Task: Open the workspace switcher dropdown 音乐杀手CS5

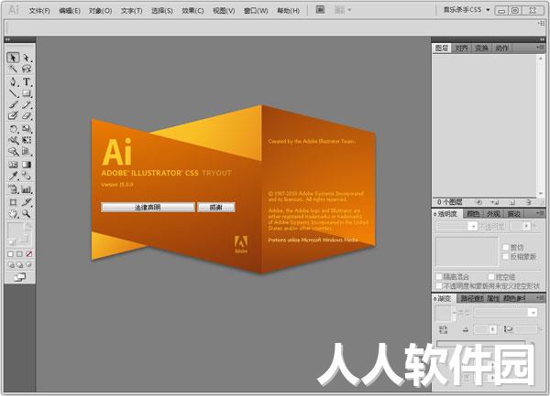Action: 467,10
